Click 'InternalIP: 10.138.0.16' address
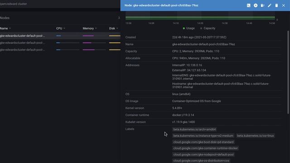Image resolution: width=290 pixels, height=163 pixels. coord(187,65)
